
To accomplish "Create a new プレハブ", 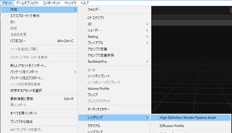I will tap(114, 95).
